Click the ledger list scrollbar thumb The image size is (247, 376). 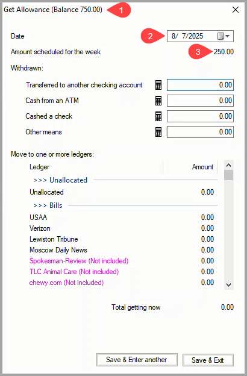(228, 175)
